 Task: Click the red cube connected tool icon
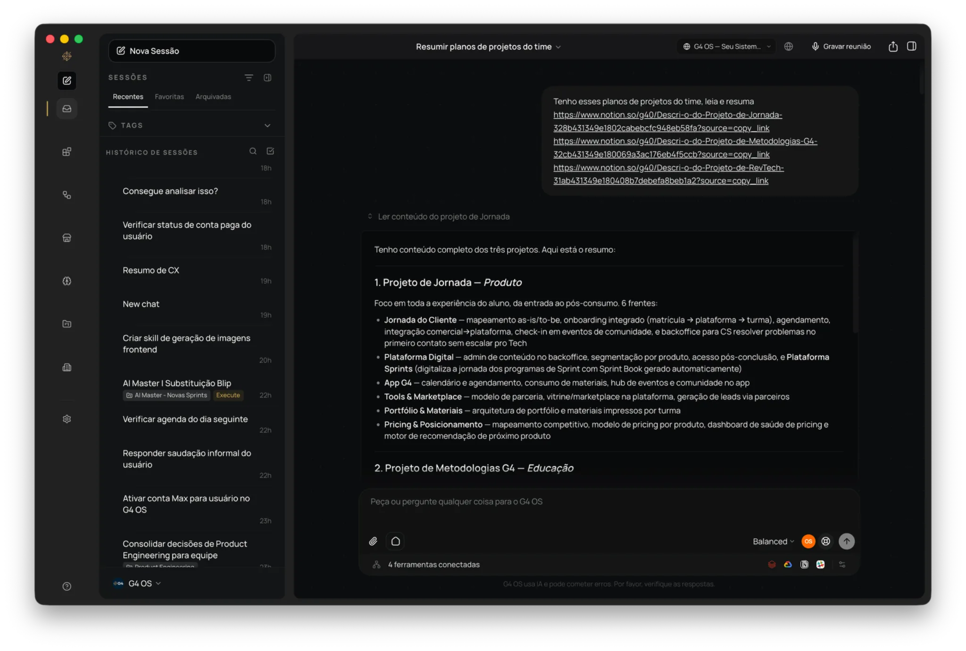point(772,564)
